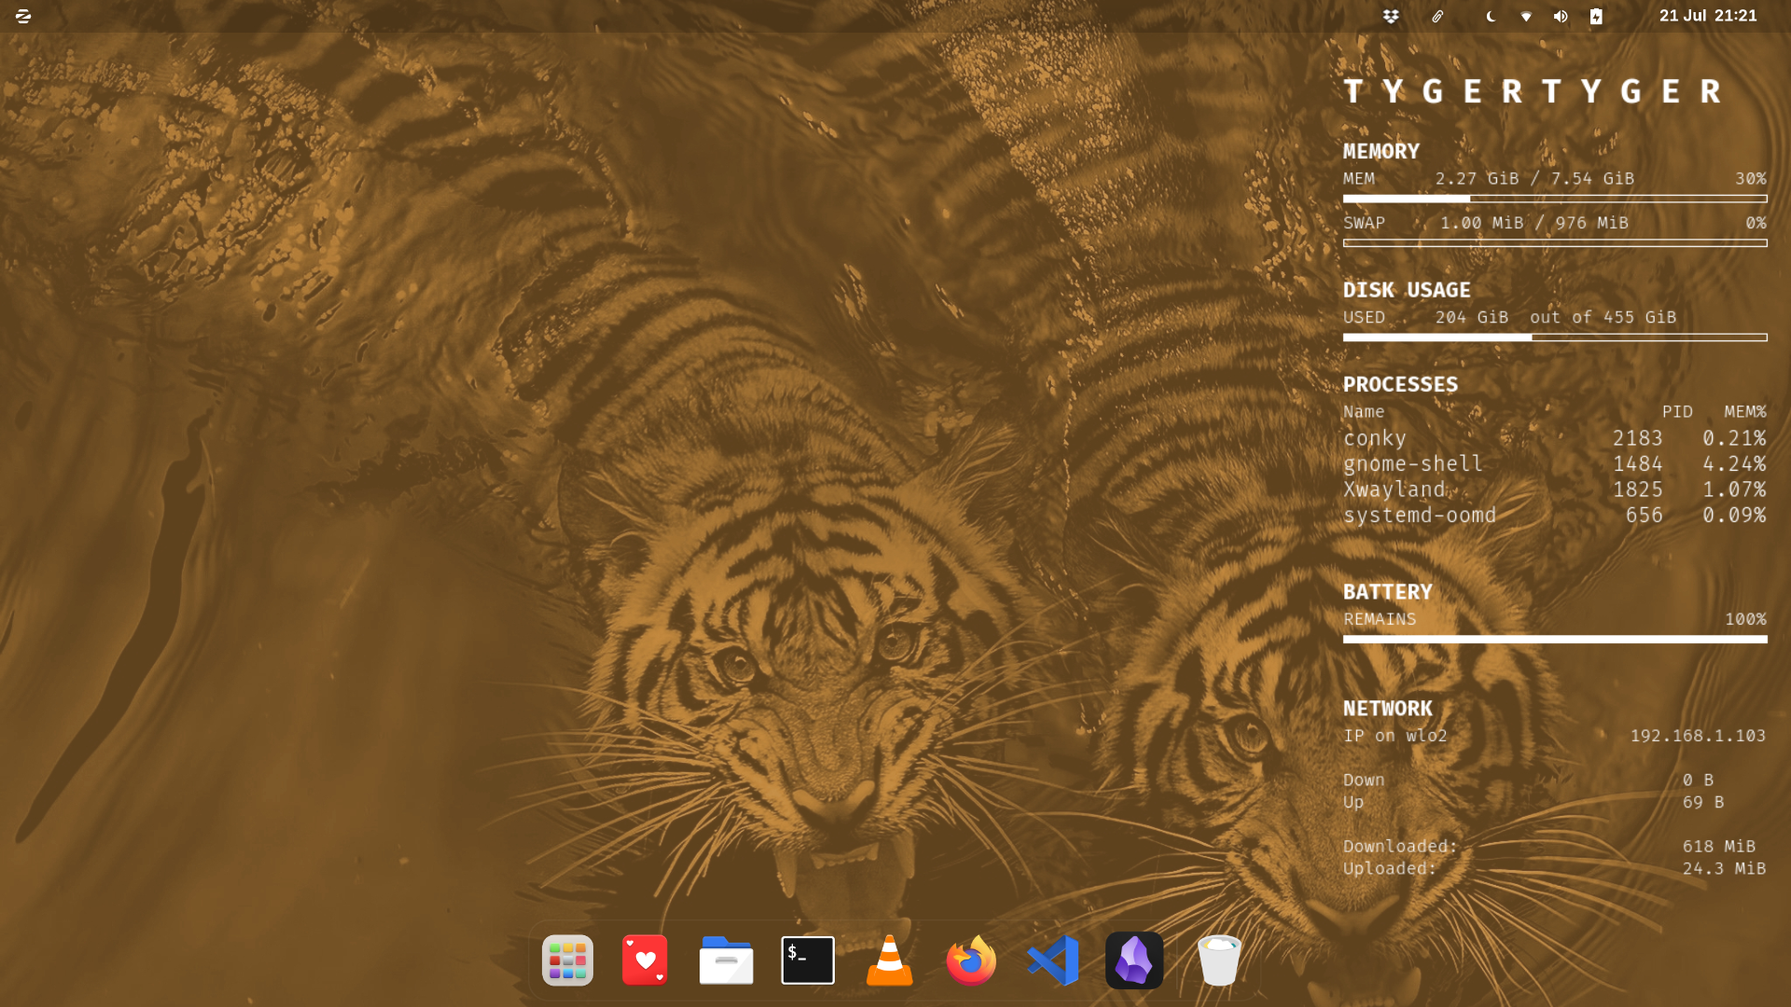
Task: Open Visual Studio Code from dock
Action: [1053, 960]
